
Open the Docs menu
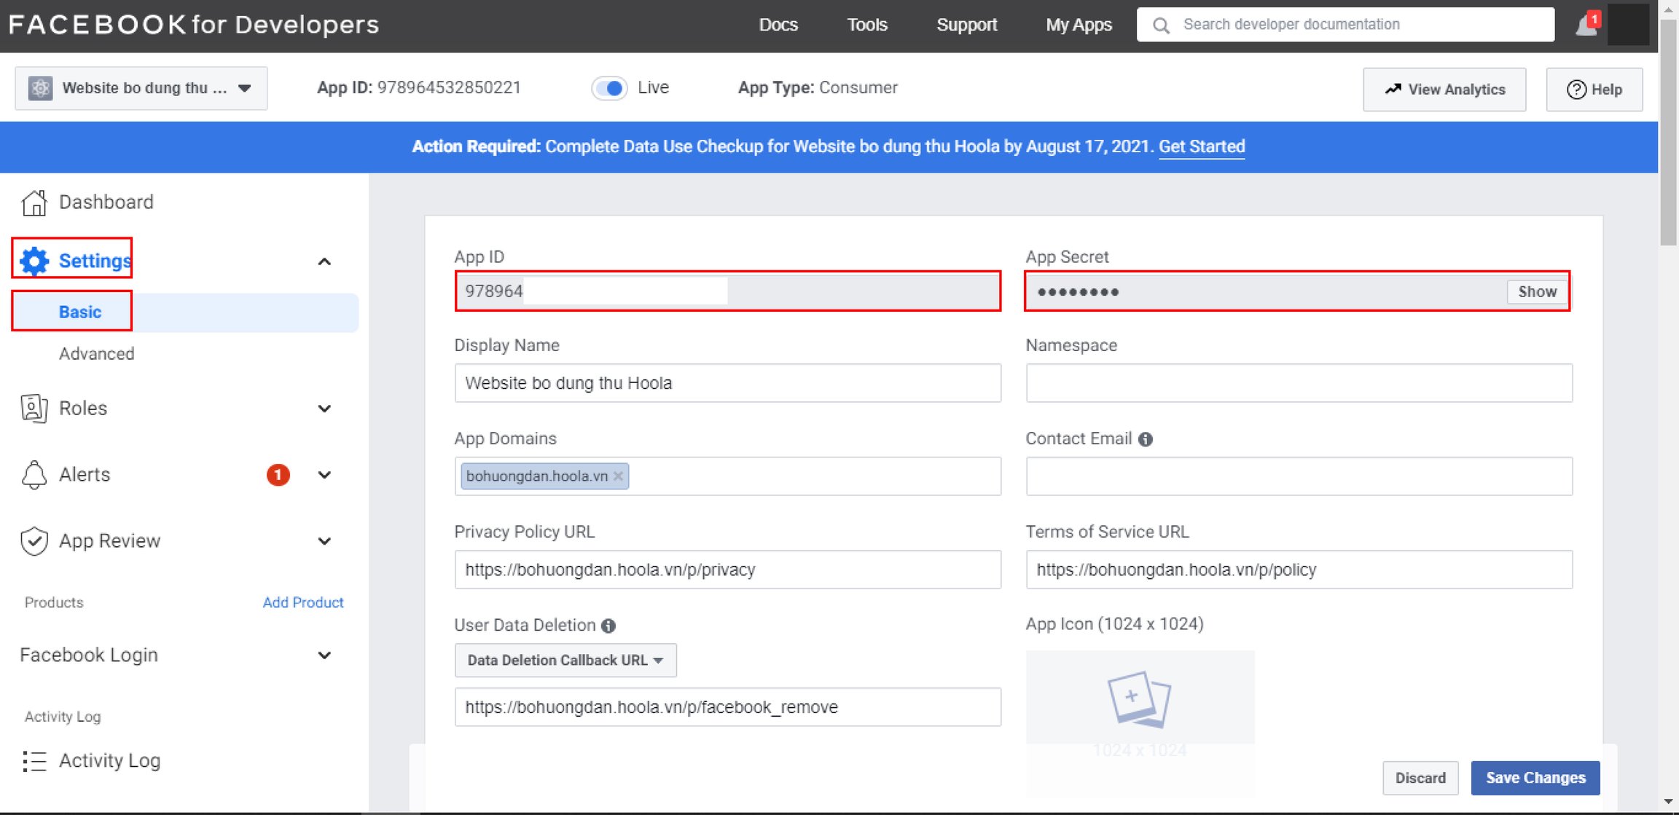pyautogui.click(x=778, y=25)
